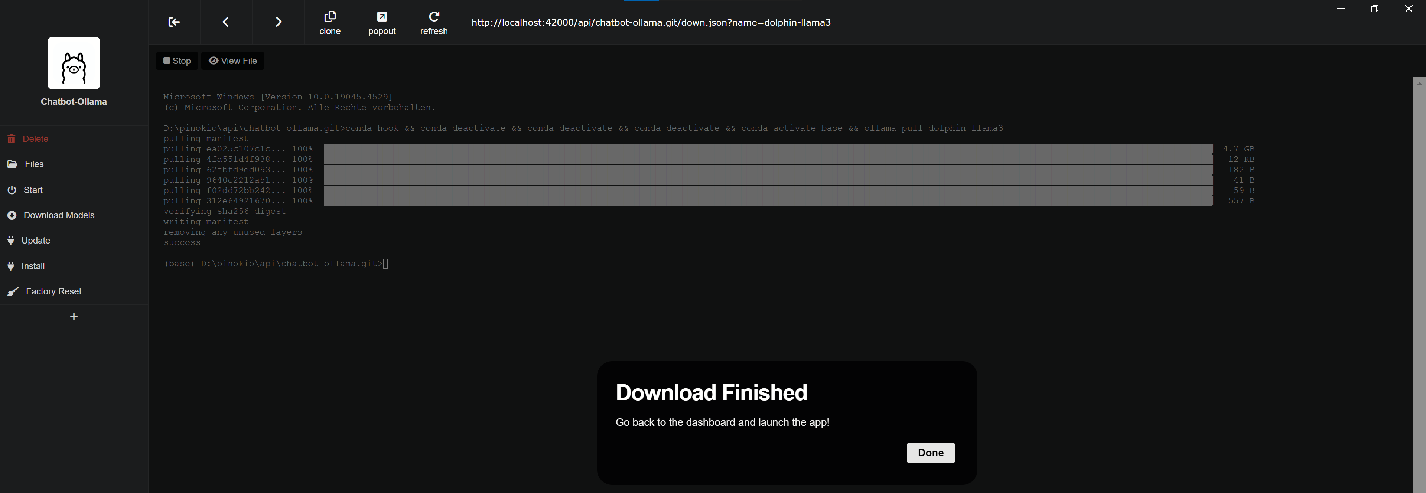The width and height of the screenshot is (1426, 493).
Task: Open Files in the sidebar
Action: (74, 164)
